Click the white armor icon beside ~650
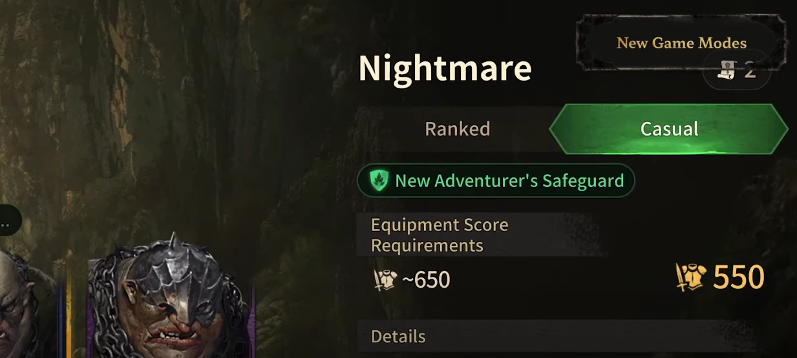This screenshot has height=358, width=797. pyautogui.click(x=385, y=280)
